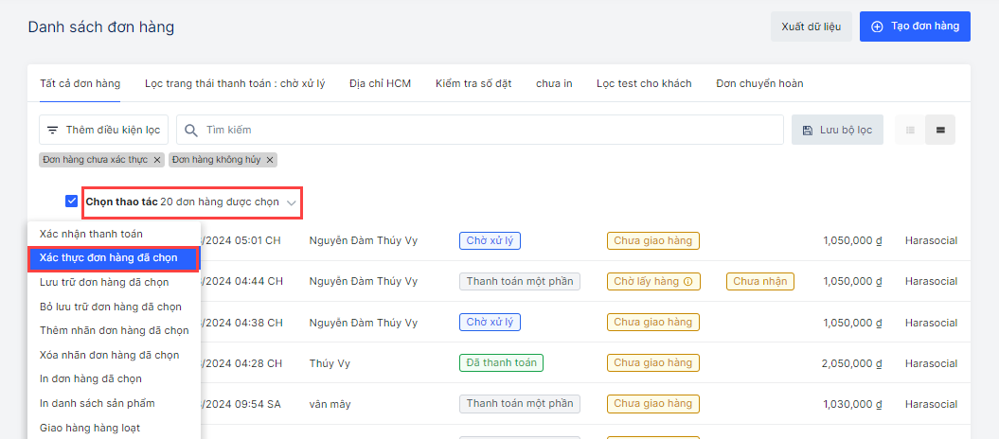
Task: Click Thanh toán một phần badge on vân mây row
Action: (x=520, y=403)
